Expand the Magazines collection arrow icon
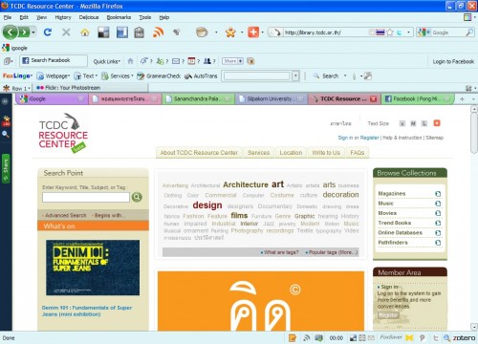The width and height of the screenshot is (478, 344). pyautogui.click(x=438, y=194)
